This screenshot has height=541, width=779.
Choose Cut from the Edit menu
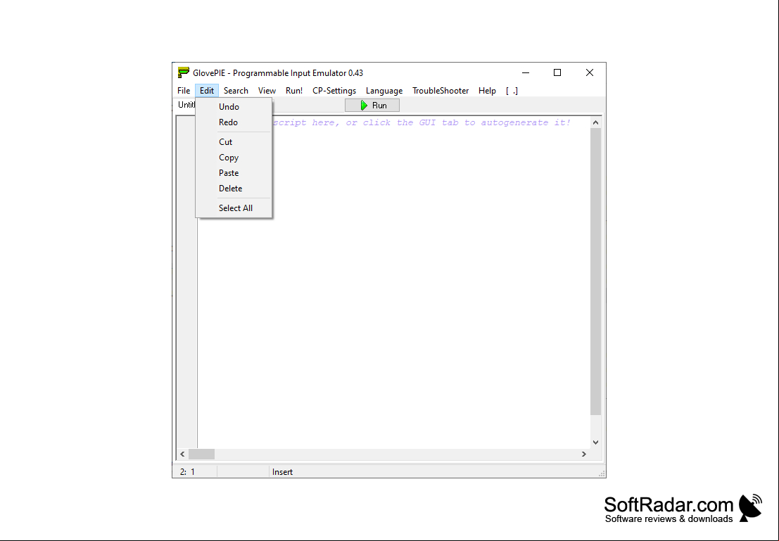pyautogui.click(x=234, y=142)
